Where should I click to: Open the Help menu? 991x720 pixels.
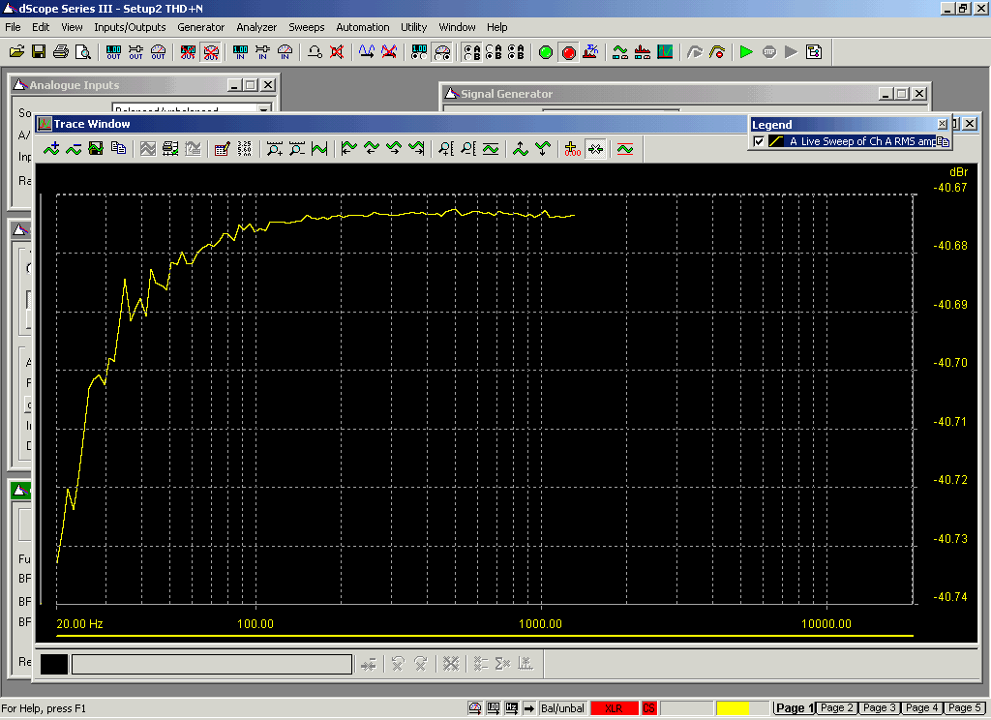496,27
